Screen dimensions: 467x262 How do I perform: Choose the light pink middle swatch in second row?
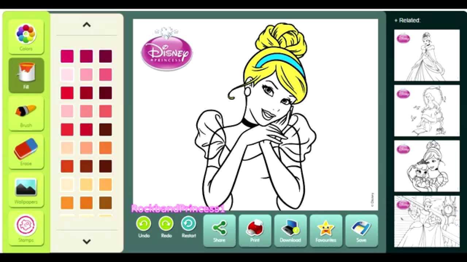(x=86, y=75)
